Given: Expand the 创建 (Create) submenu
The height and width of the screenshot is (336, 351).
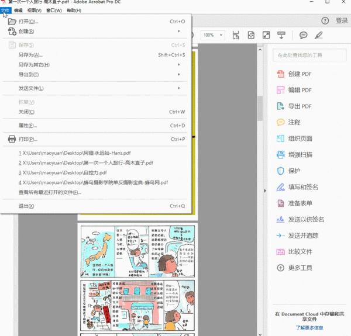Looking at the screenshot, I should click(95, 32).
